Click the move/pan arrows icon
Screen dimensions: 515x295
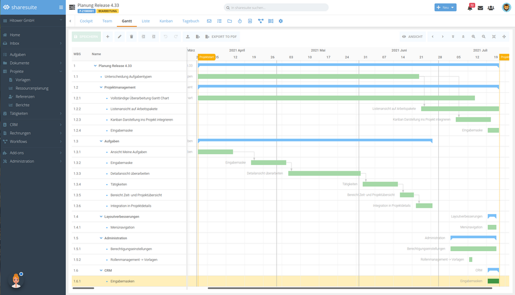504,37
